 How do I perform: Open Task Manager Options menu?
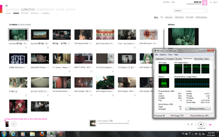(x=163, y=55)
